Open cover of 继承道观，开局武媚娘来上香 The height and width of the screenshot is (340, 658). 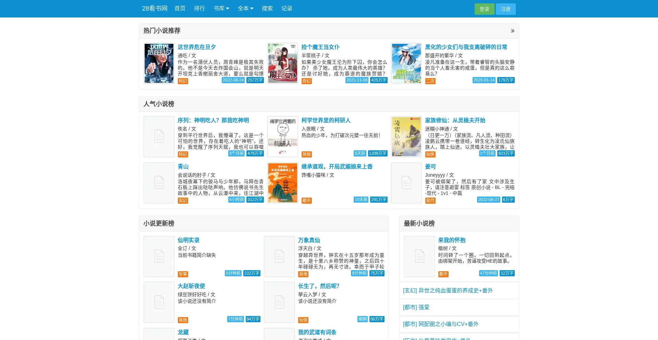click(283, 183)
